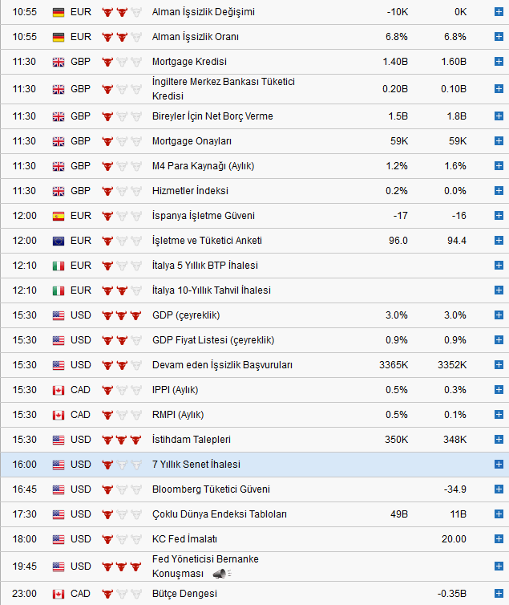Expand details for 7 Yıllık Senet İhalesi
This screenshot has width=509, height=605.
(499, 465)
